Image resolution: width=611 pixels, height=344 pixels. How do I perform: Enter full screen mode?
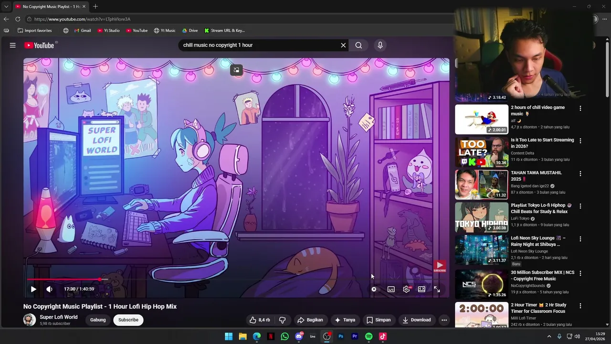(x=437, y=289)
